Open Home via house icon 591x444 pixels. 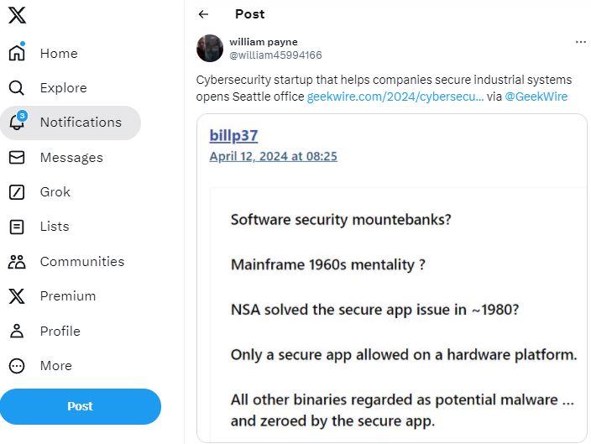click(x=17, y=53)
